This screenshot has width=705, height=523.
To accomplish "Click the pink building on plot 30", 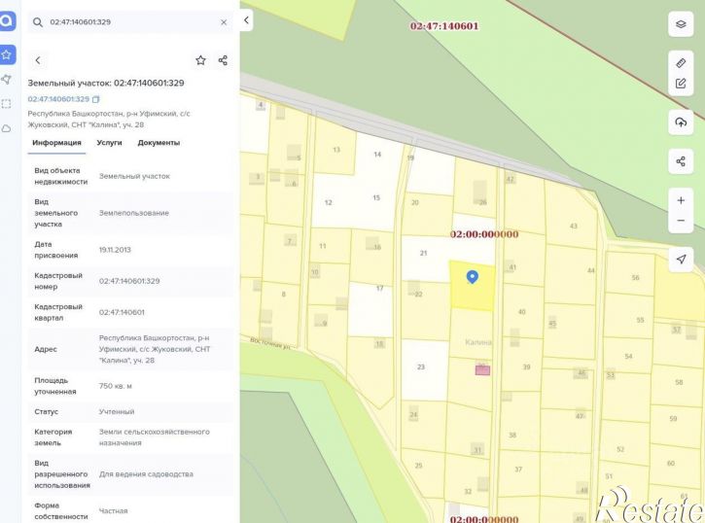I will pos(482,370).
